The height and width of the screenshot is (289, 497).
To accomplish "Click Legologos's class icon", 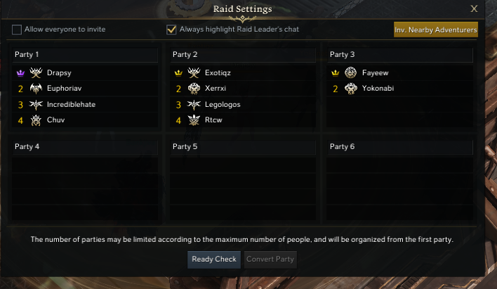I will click(x=194, y=105).
